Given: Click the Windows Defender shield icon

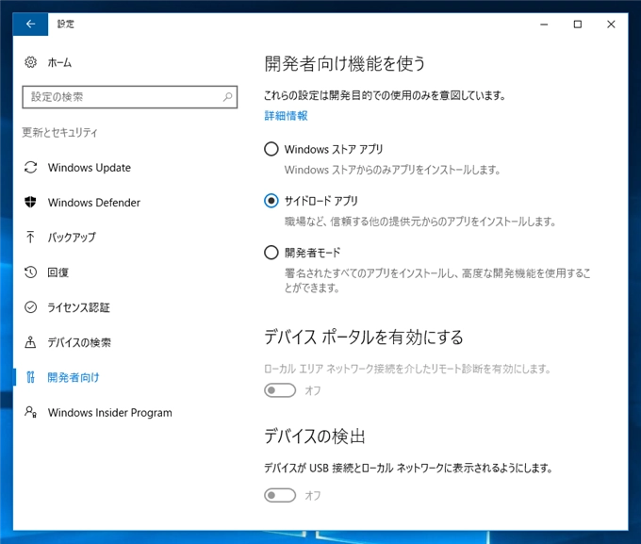Looking at the screenshot, I should click(x=31, y=202).
